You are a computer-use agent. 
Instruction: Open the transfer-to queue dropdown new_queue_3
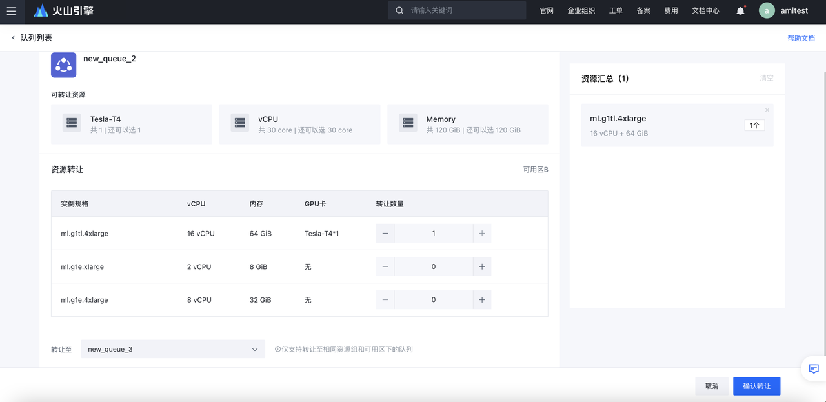(173, 349)
